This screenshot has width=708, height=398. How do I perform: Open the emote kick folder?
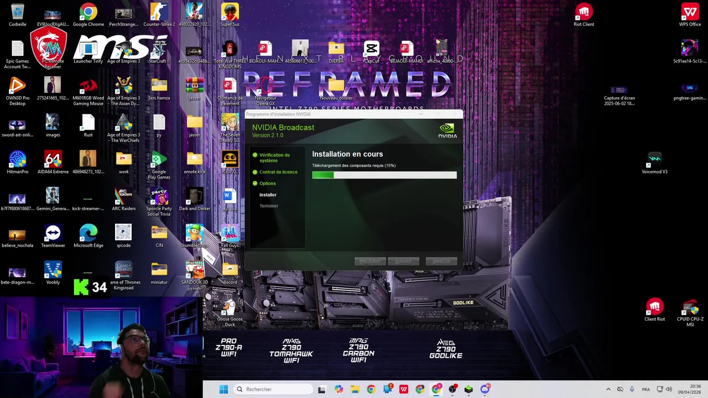coord(194,160)
